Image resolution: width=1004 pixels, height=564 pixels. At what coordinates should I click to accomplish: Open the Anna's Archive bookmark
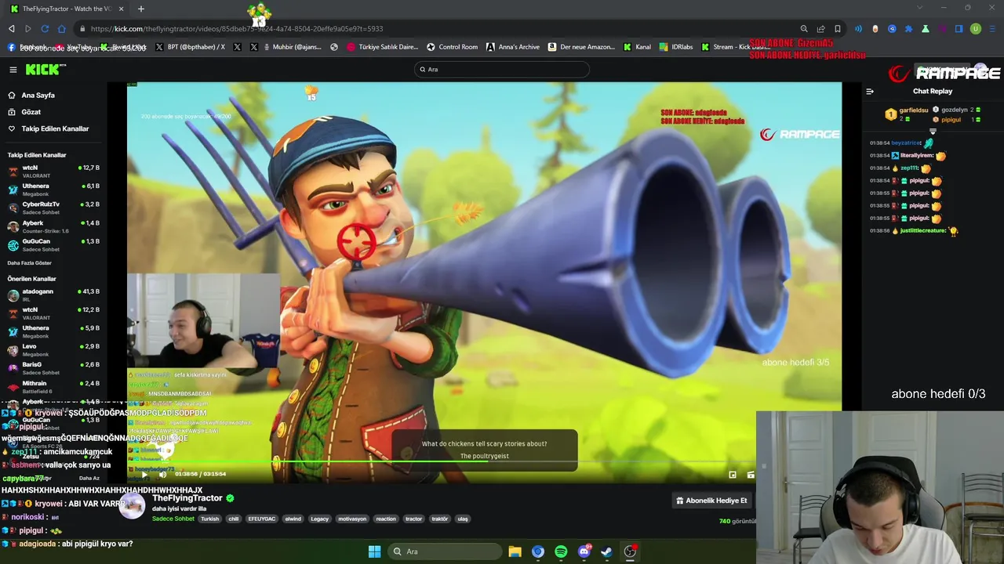pyautogui.click(x=513, y=47)
